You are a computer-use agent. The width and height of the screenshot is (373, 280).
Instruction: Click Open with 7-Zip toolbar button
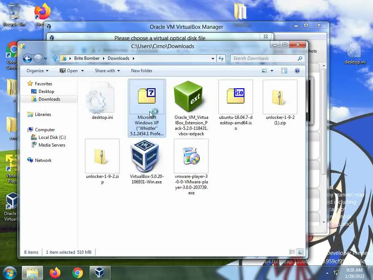tap(68, 71)
